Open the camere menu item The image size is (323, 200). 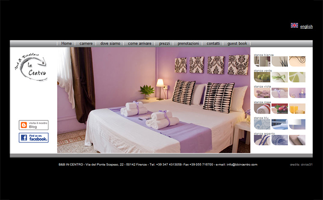86,43
